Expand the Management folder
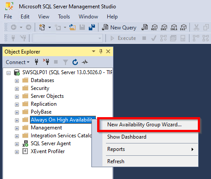This screenshot has height=179, width=211. pyautogui.click(x=17, y=128)
